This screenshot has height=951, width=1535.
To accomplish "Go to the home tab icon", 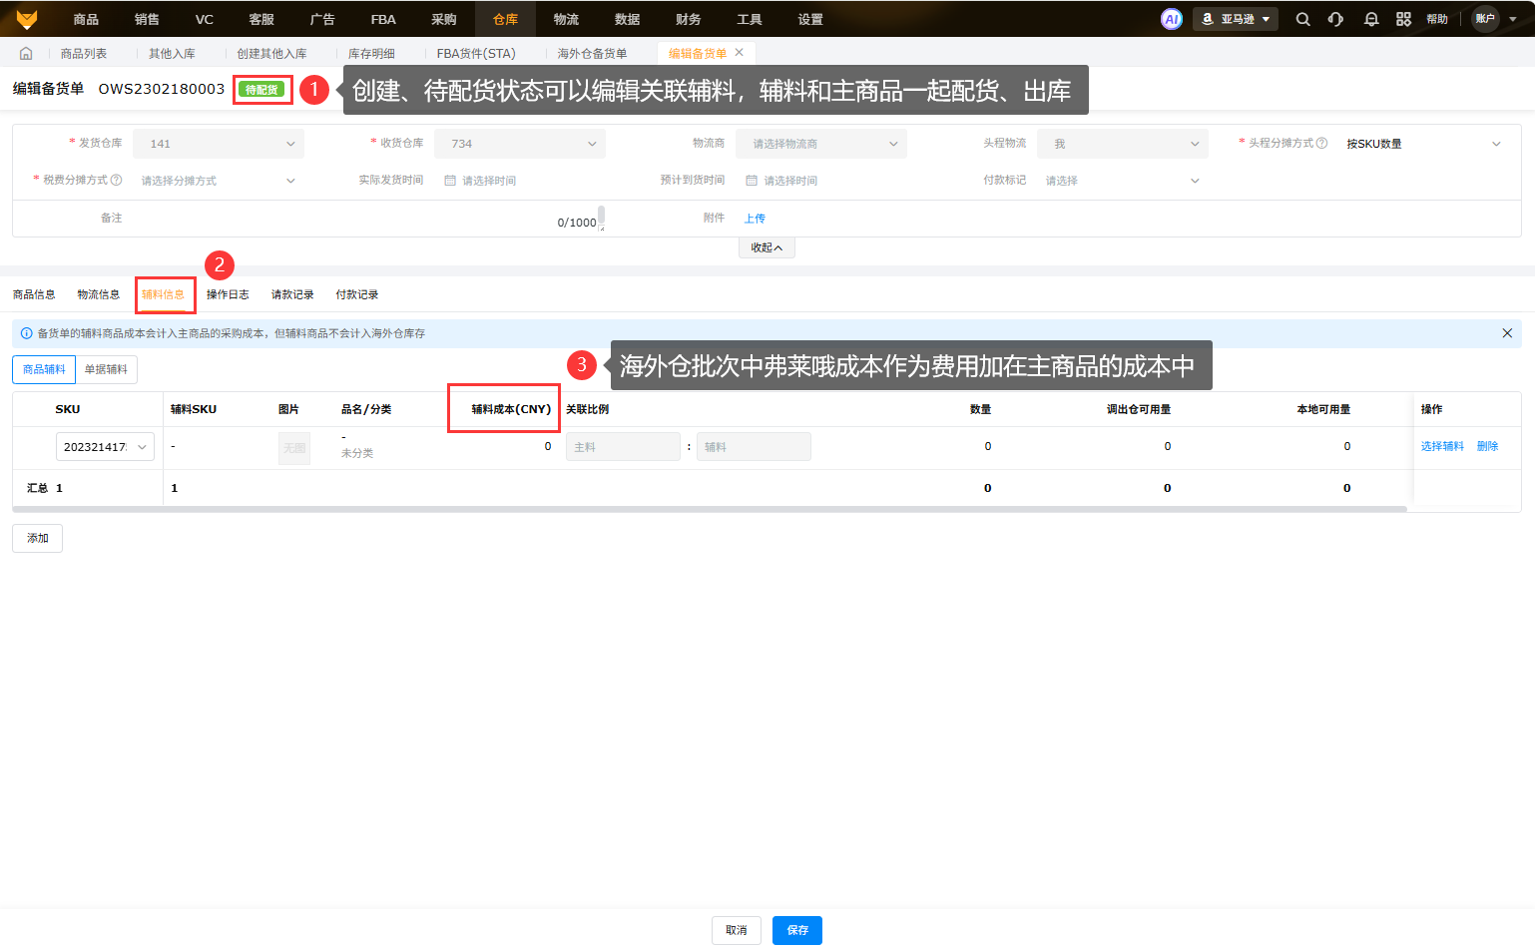I will [x=26, y=54].
